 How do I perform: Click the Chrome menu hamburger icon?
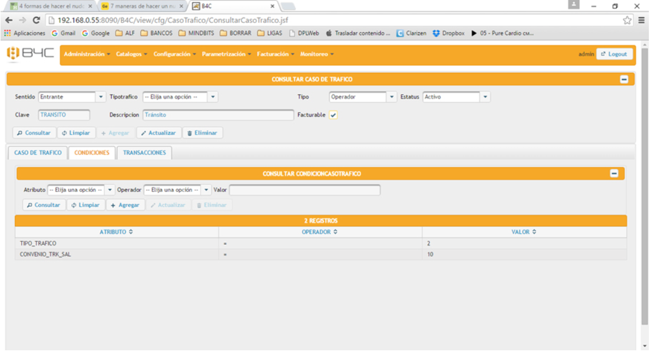coord(641,19)
